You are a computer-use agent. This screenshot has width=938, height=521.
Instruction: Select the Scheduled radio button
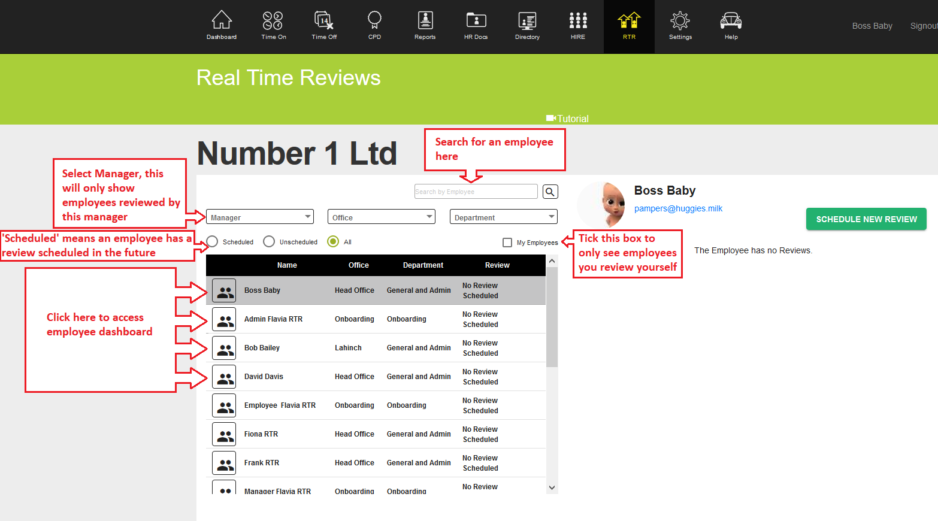coord(212,241)
